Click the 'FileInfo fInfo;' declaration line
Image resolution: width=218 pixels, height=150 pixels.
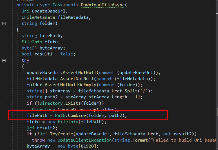[41, 42]
